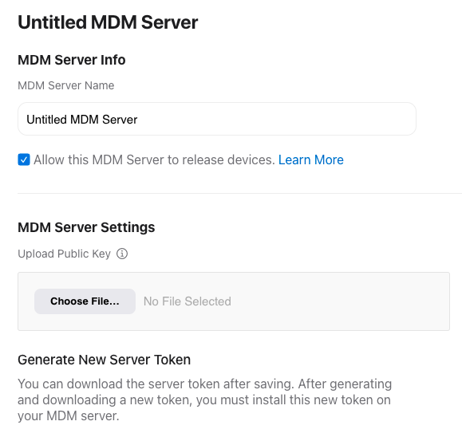Click the 'MDM Server Name' field label
The image size is (462, 437).
[66, 85]
